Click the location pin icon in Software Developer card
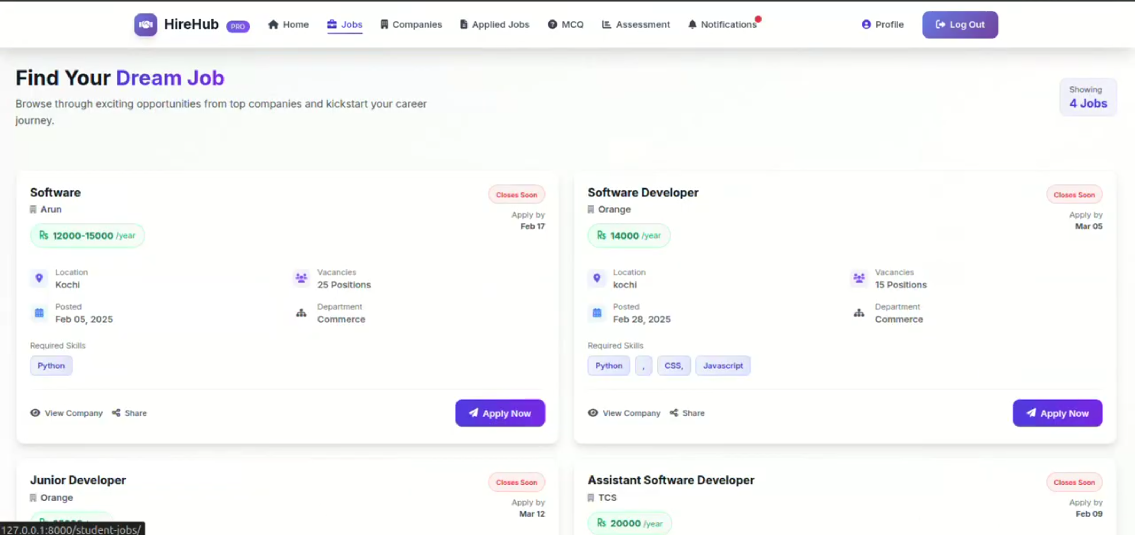Viewport: 1135px width, 535px height. [597, 278]
